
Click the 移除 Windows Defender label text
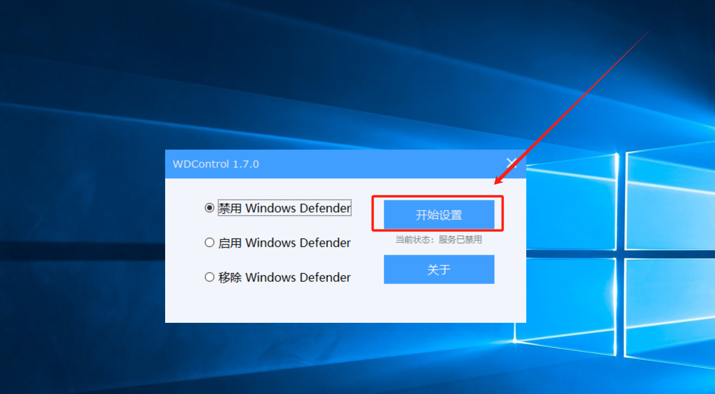pos(285,277)
